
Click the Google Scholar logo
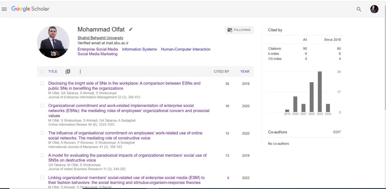pos(31,9)
